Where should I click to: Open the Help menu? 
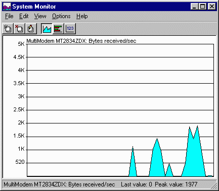[82, 16]
